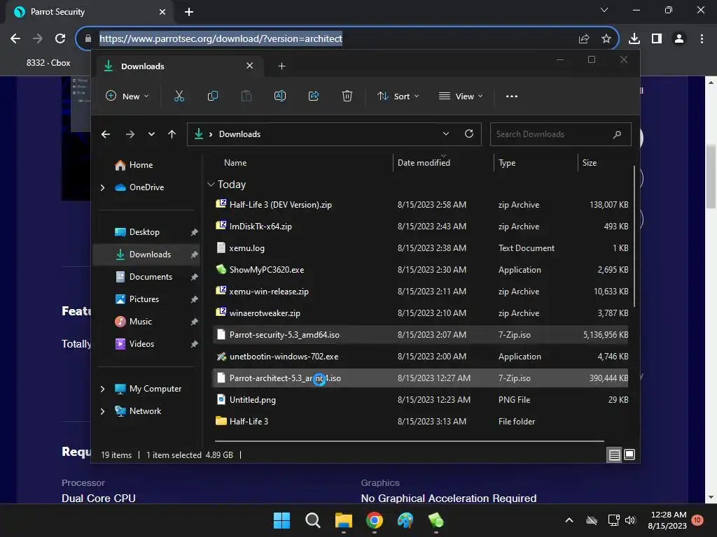Open Documents in navigation pane
717x537 pixels.
pyautogui.click(x=151, y=277)
